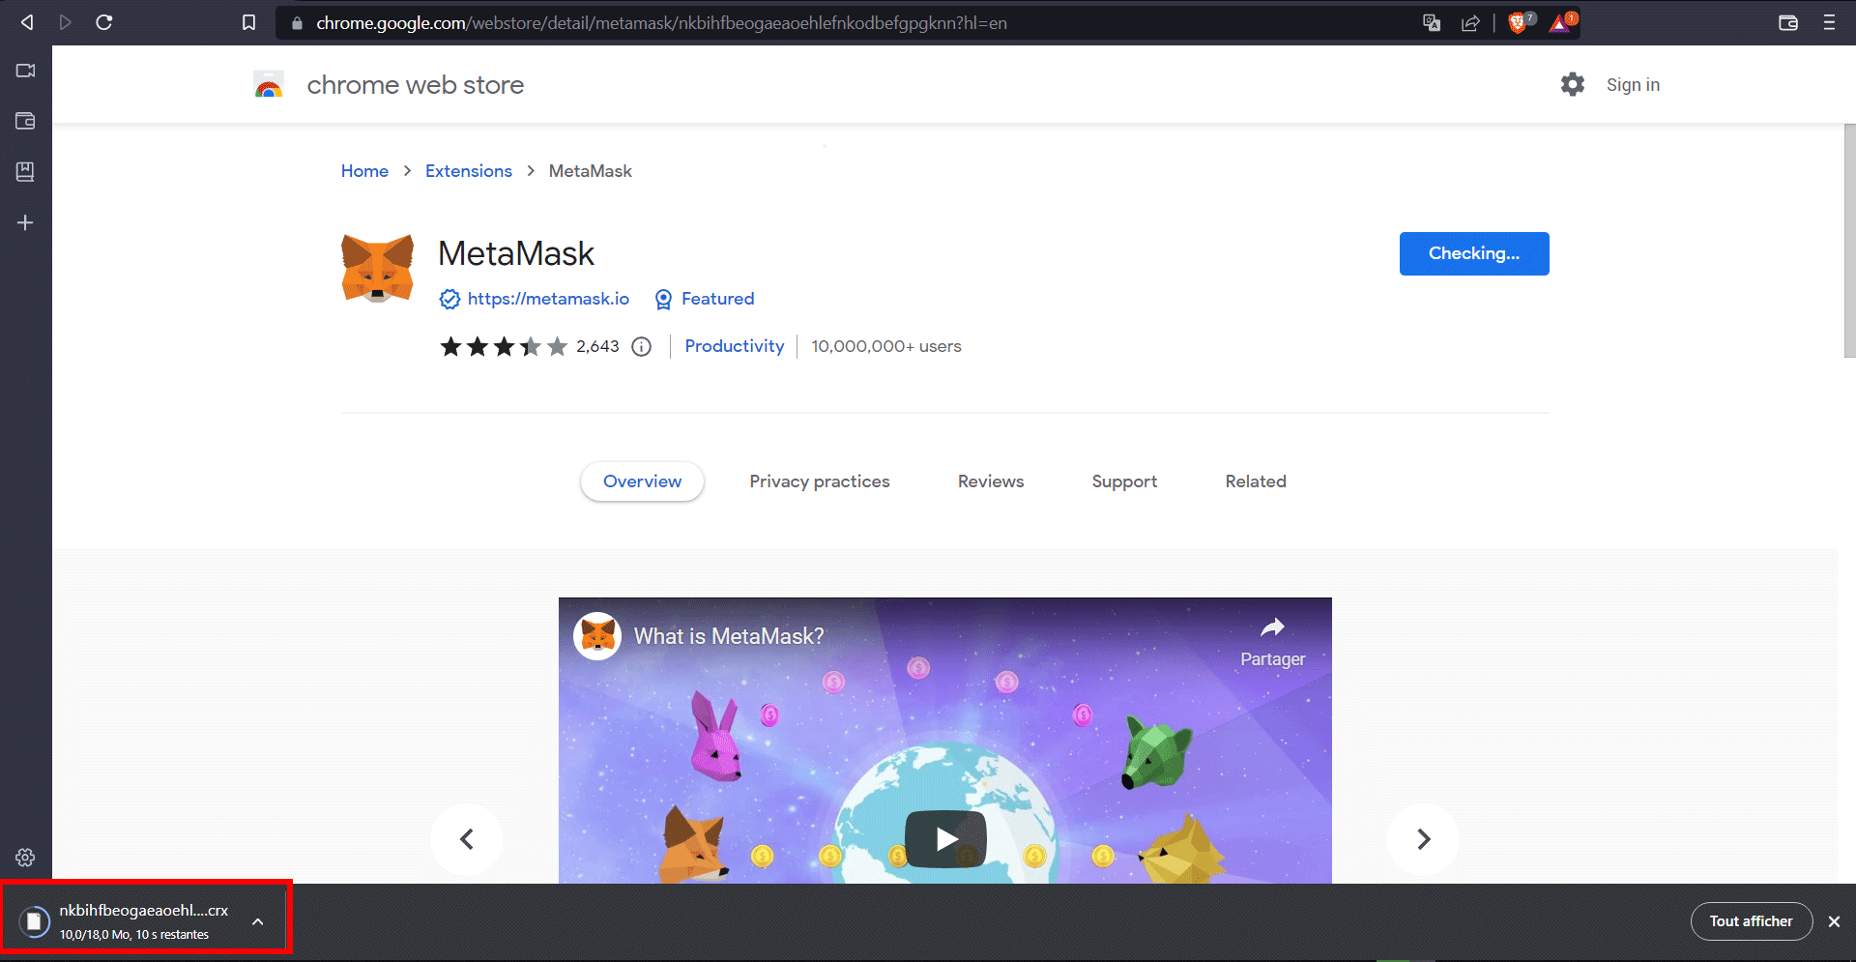The height and width of the screenshot is (962, 1856).
Task: Open the browser hamburger menu
Action: click(1829, 22)
